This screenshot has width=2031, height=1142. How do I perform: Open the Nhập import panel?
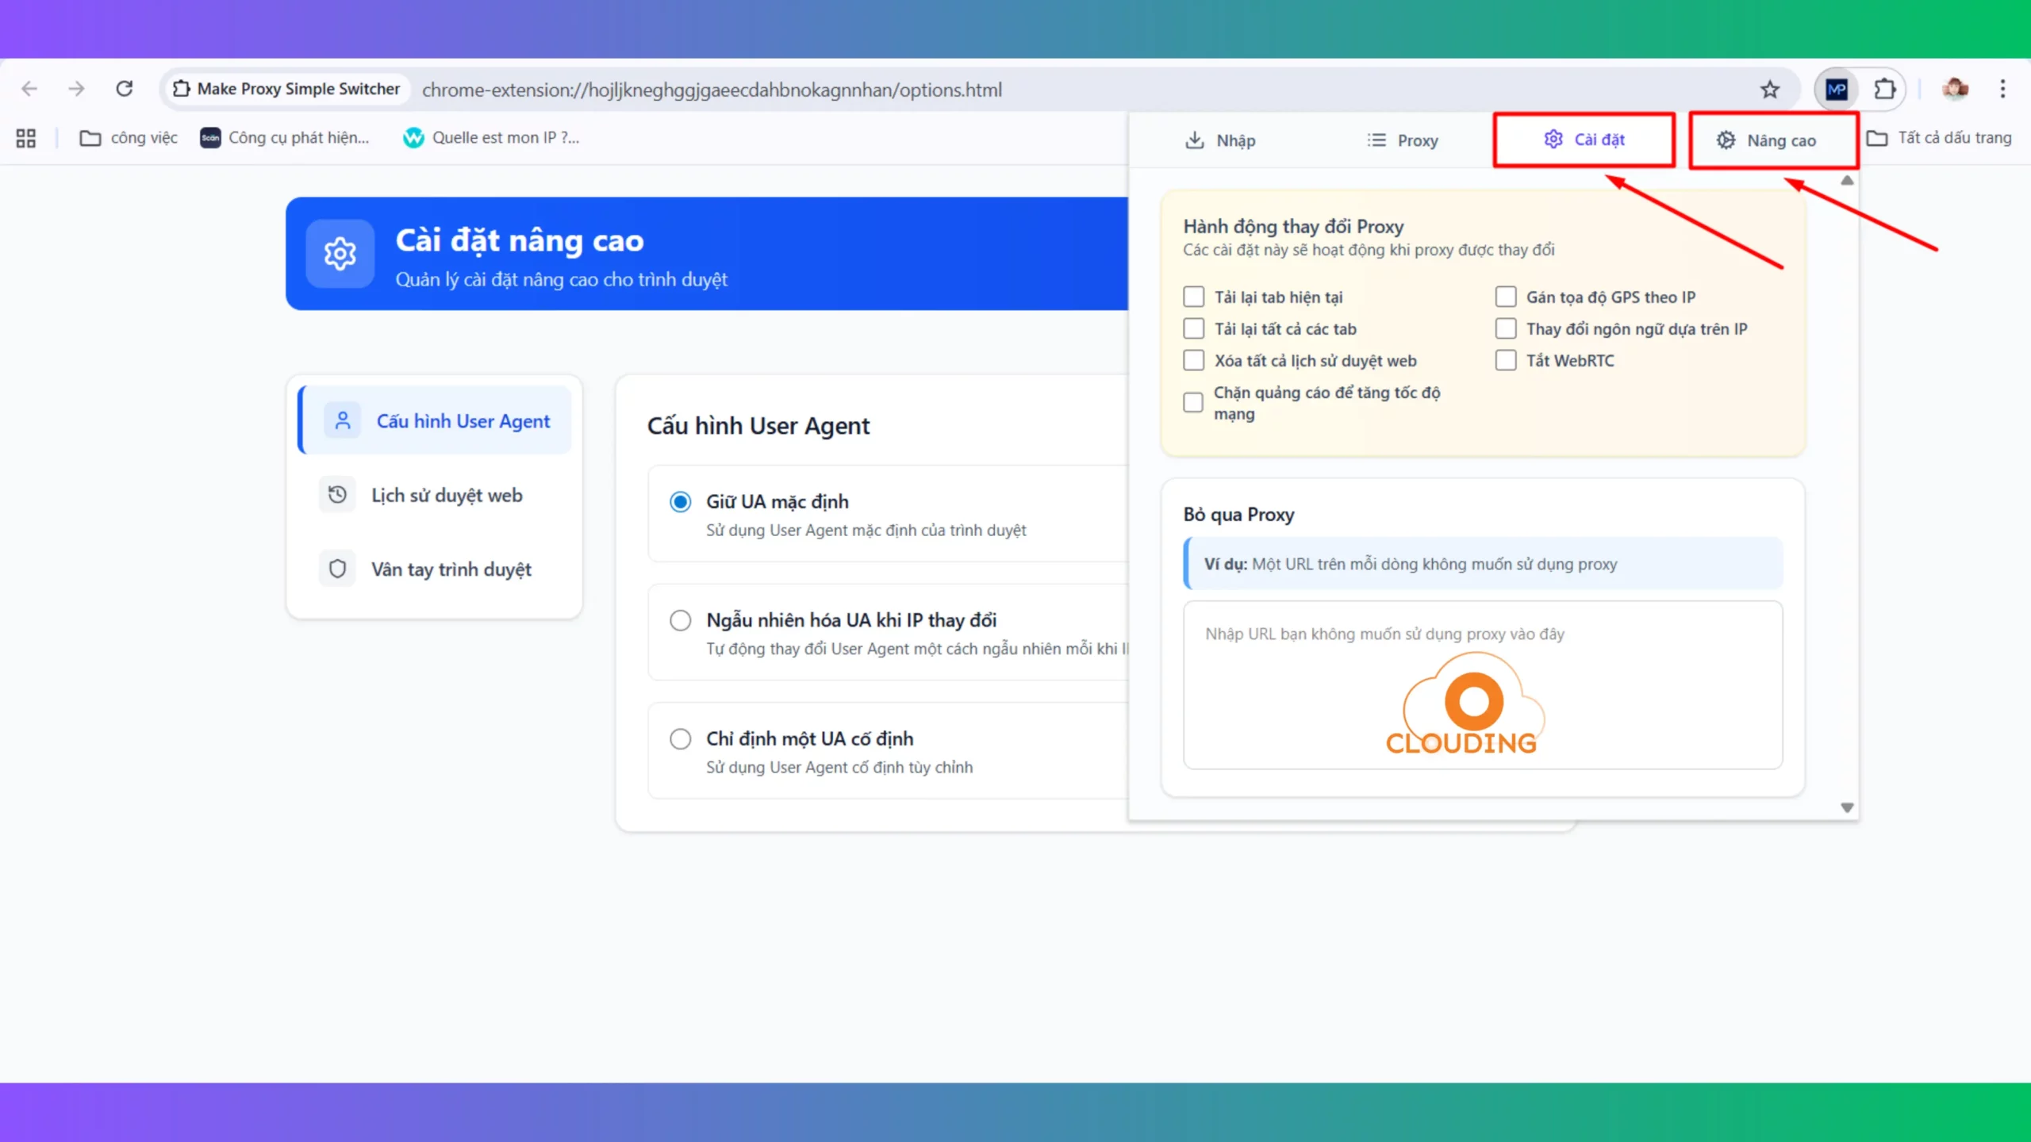[1220, 140]
